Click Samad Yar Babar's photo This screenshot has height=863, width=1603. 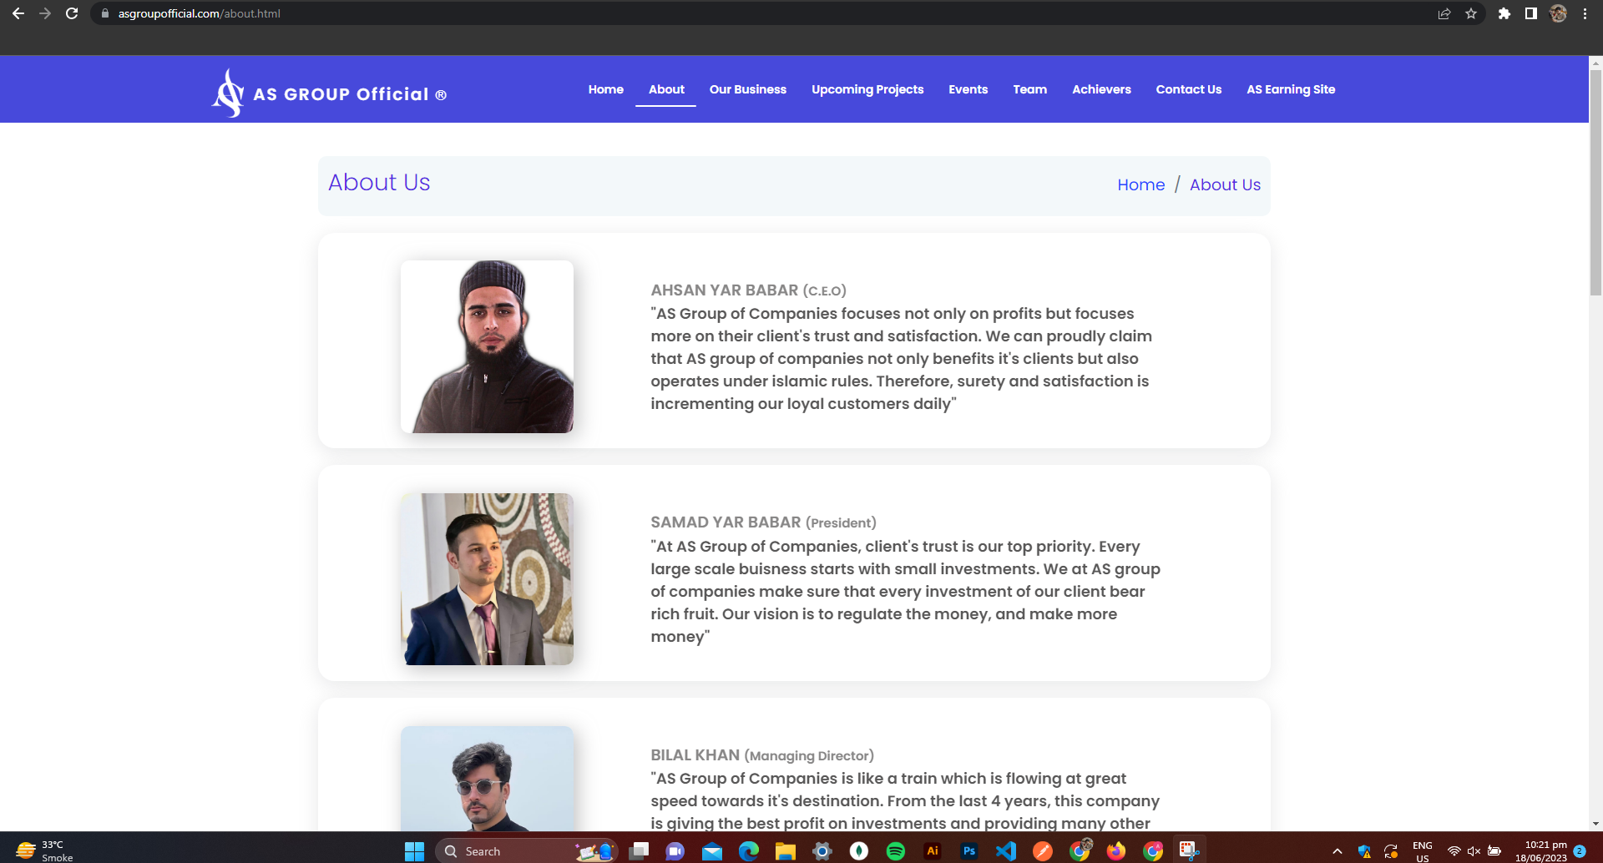pyautogui.click(x=487, y=579)
